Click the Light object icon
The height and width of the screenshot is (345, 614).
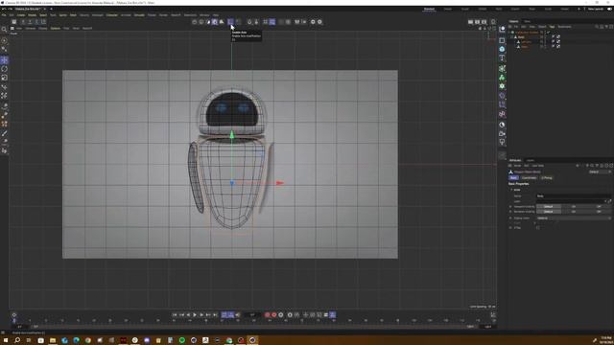[502, 143]
